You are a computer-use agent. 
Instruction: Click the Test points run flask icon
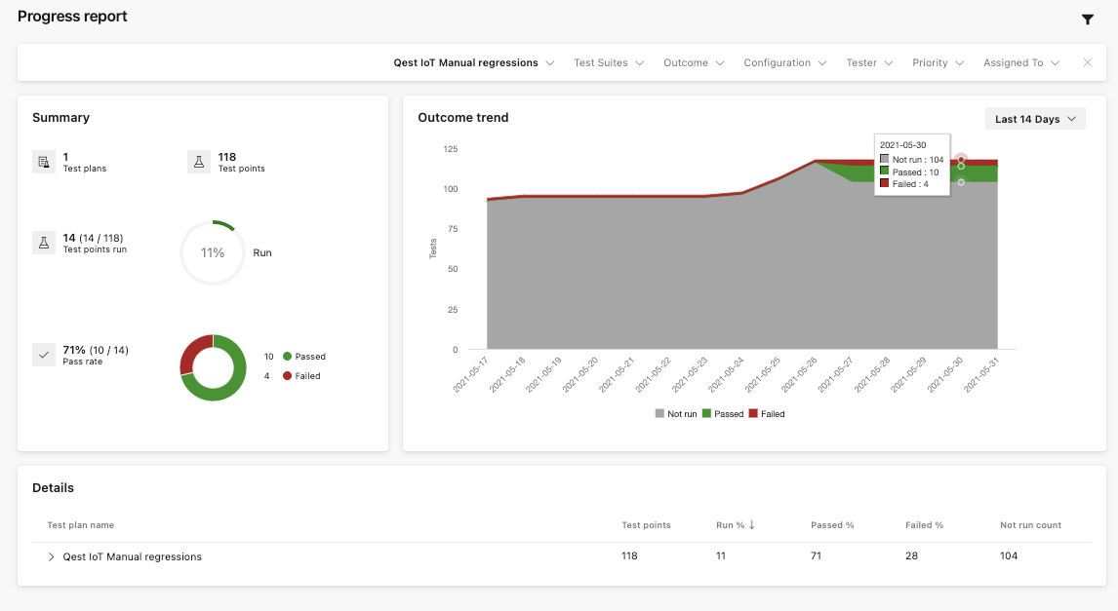(x=44, y=243)
